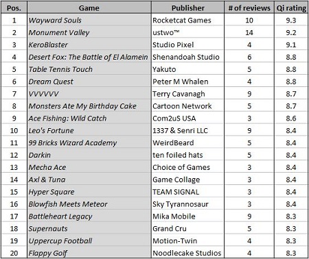The image size is (309, 259).
Task: Click the Monument Valley game cell
Action: tap(89, 32)
